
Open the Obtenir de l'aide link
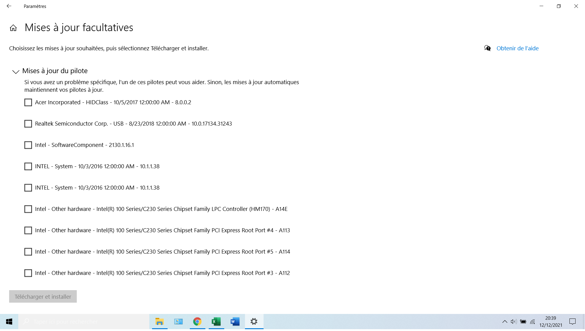(x=517, y=48)
